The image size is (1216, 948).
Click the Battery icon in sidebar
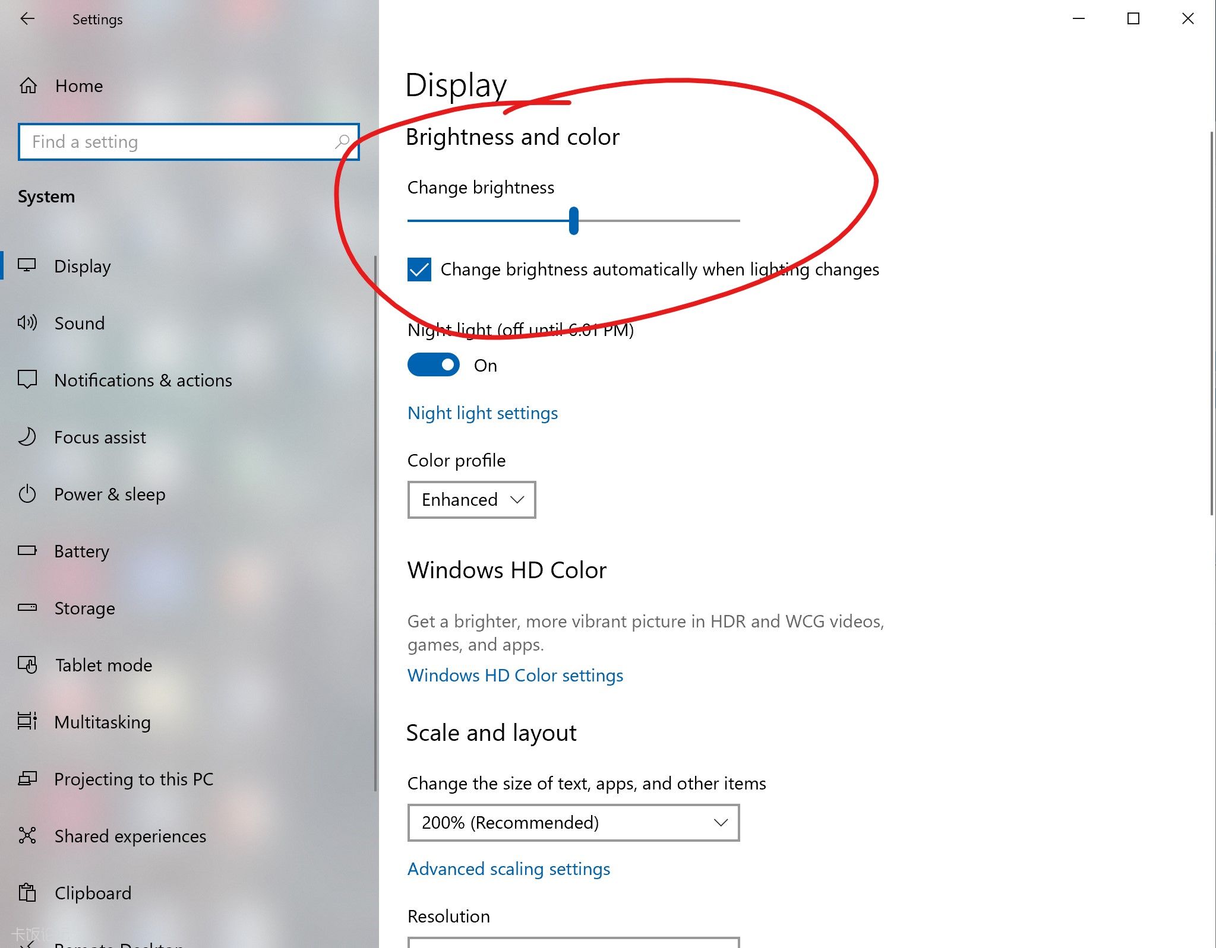pyautogui.click(x=27, y=550)
